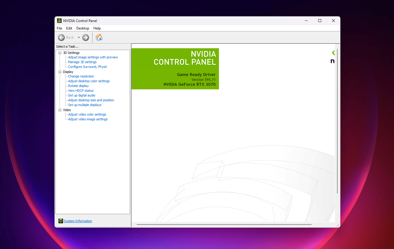Screen dimensions: 394x249
Task: Click the "NVIDIA GeForce RTX 3070" text
Action: 190,84
